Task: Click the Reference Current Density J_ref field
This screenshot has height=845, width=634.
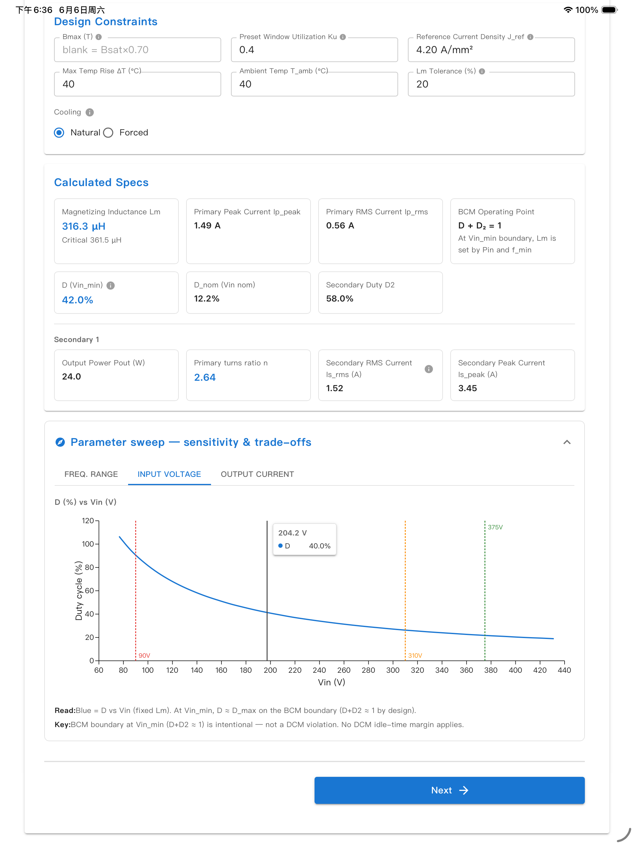Action: click(x=491, y=50)
